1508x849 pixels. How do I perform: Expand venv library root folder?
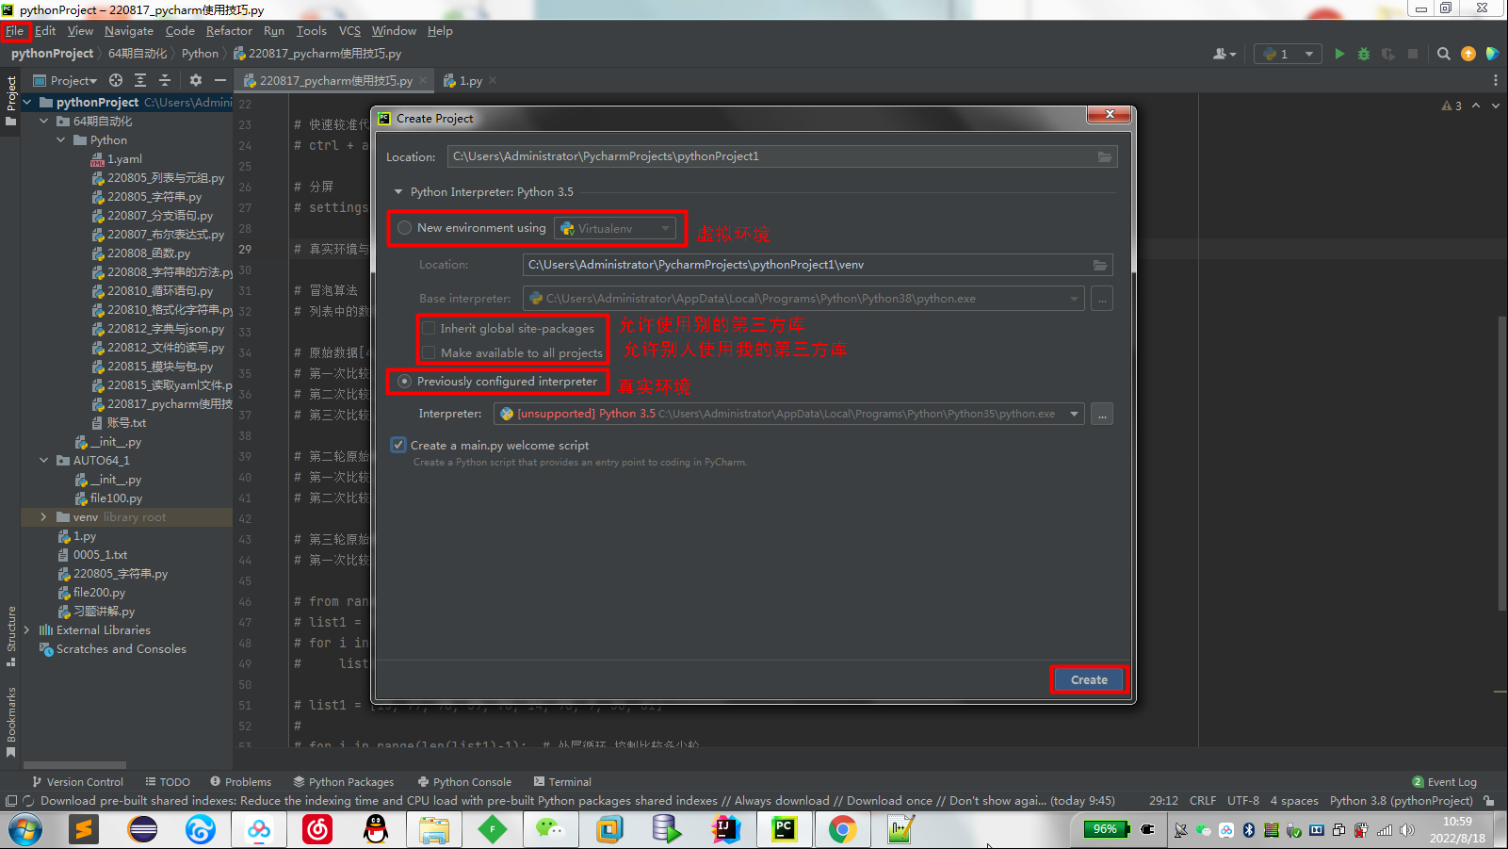tap(43, 517)
